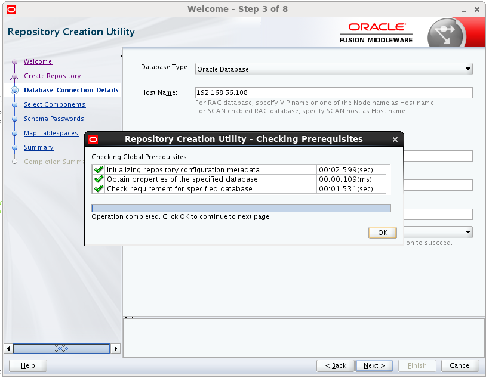
Task: Open the Summary step link
Action: coord(39,147)
